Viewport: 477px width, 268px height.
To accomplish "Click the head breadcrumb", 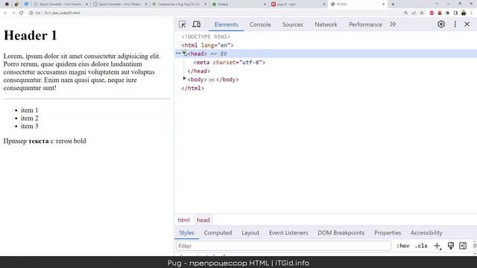I will 203,220.
